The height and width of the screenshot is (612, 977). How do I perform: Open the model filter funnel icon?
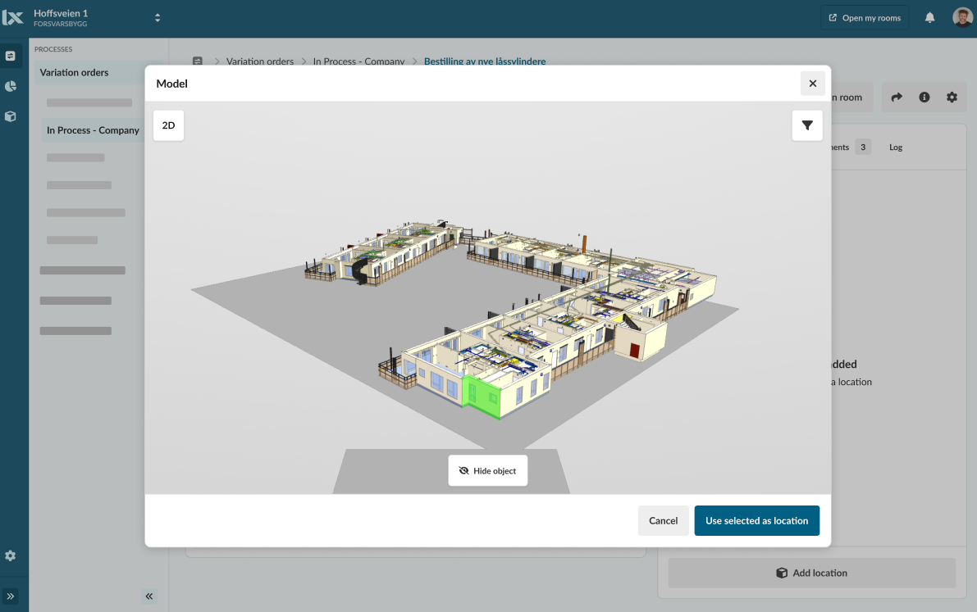pyautogui.click(x=807, y=125)
